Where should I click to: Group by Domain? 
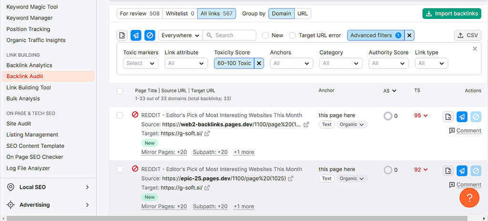[x=281, y=14]
